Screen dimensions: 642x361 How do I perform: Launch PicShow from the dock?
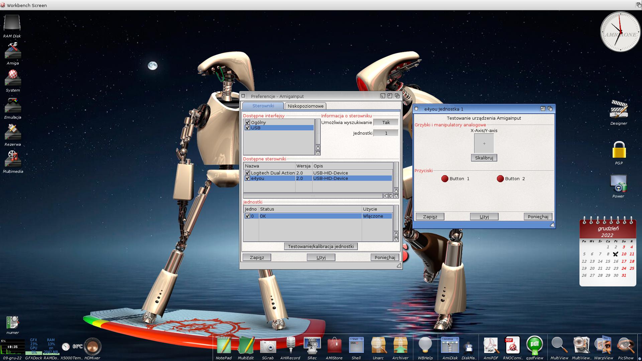coord(626,345)
